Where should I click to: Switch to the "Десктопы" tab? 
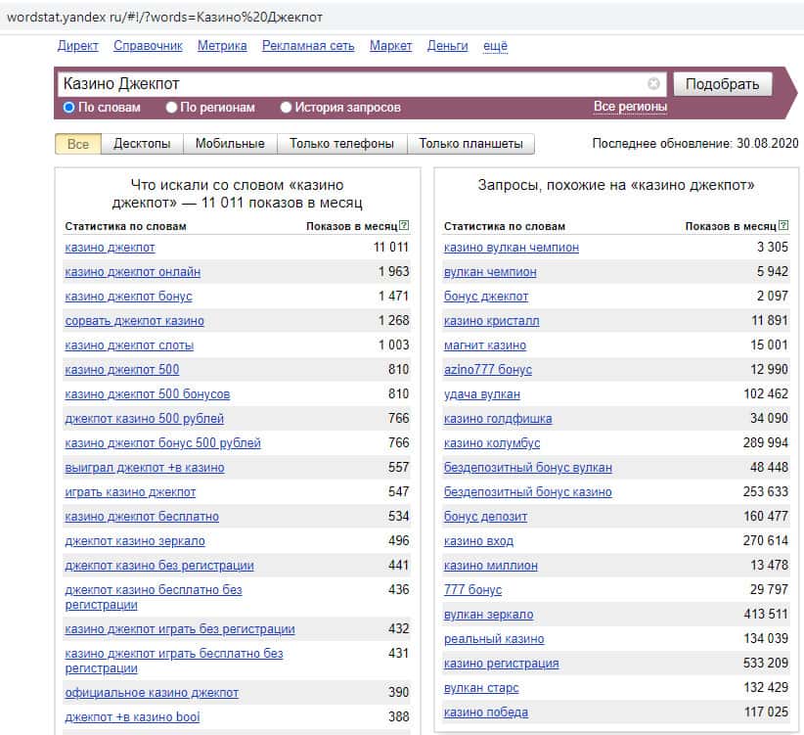(x=142, y=144)
